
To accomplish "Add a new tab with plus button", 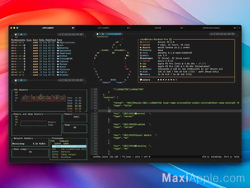I will pos(239,28).
